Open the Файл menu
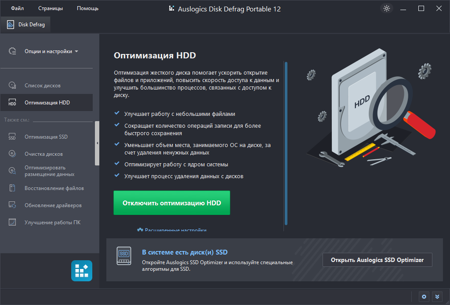Screen dimensions: 450x305 pos(17,8)
